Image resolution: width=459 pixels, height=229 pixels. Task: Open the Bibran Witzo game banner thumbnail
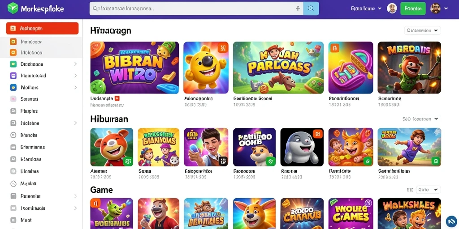point(134,68)
